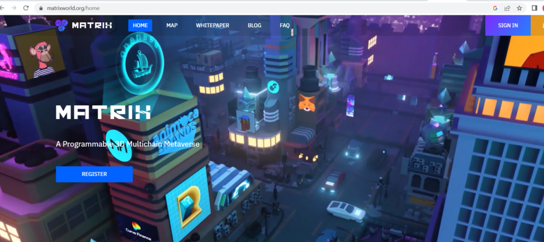
Task: Click the SIGN IN button
Action: pyautogui.click(x=508, y=25)
